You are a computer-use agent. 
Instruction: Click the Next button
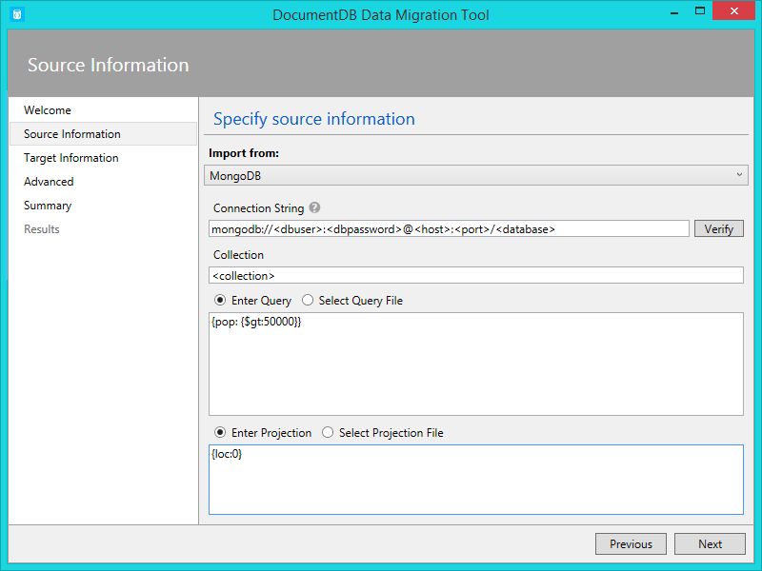[x=710, y=544]
